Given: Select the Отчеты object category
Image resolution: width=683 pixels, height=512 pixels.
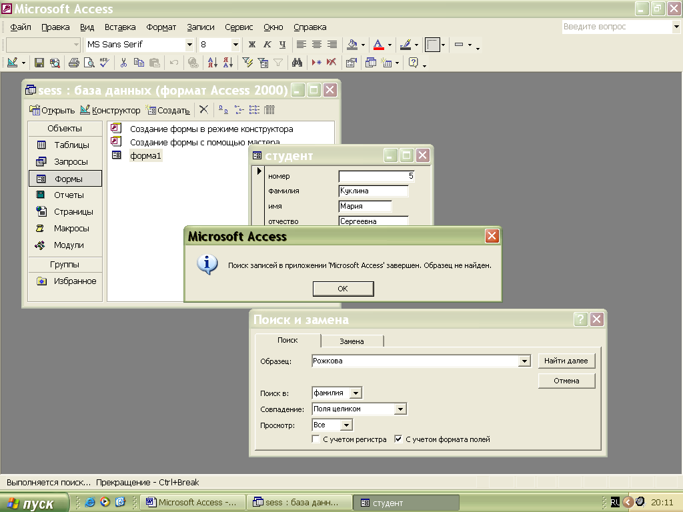Looking at the screenshot, I should pos(65,195).
